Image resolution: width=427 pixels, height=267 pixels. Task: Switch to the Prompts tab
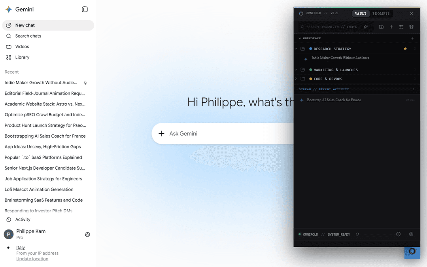click(381, 13)
